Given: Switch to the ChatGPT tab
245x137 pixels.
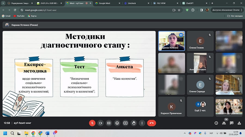Looking at the screenshot, I should [x=195, y=3].
